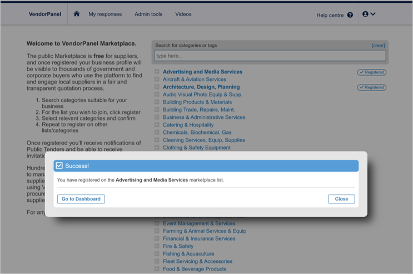Viewport: 413px width, 274px height.
Task: Click Registered badge for Architecture, Design, Planning
Action: [372, 87]
